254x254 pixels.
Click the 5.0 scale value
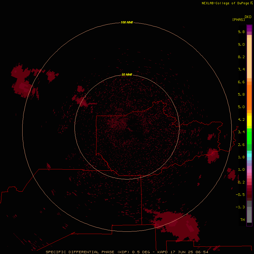pos(241,107)
